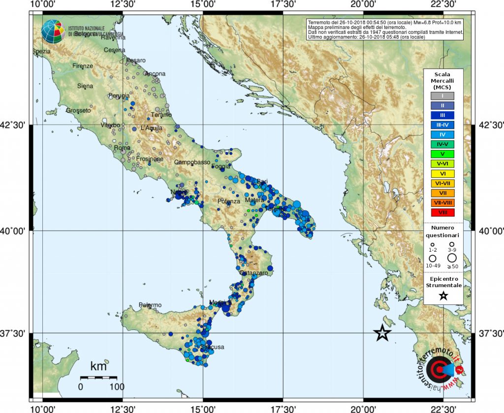Viewport: 504px width, 413px height.
Task: Click the epicenter star on the map
Action: [382, 334]
